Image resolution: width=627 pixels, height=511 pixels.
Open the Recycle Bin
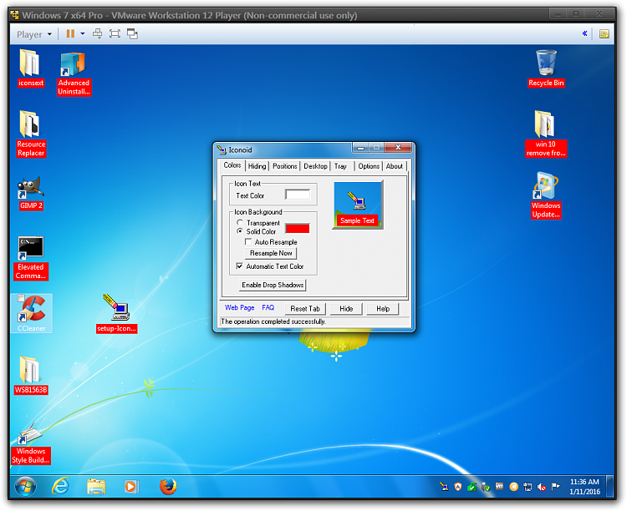tap(546, 68)
